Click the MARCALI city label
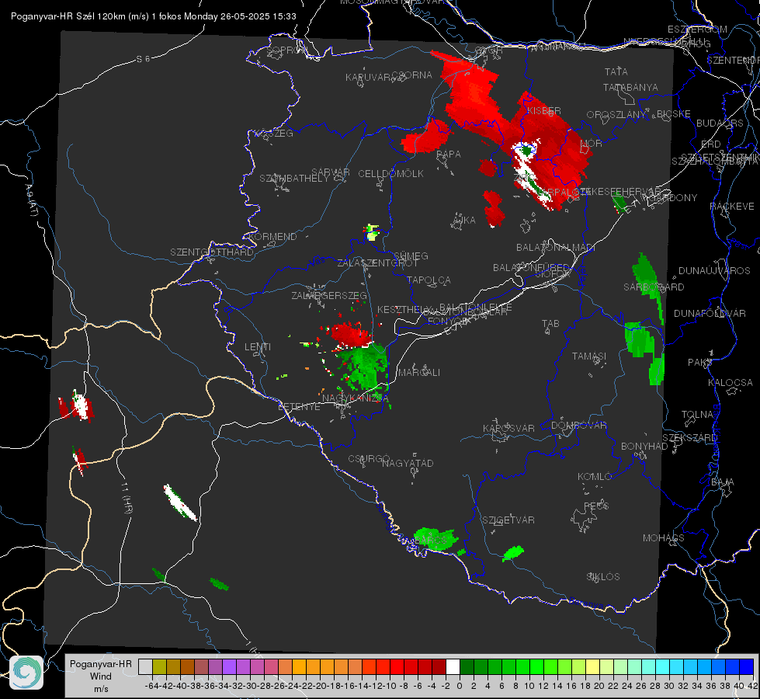 click(x=419, y=373)
